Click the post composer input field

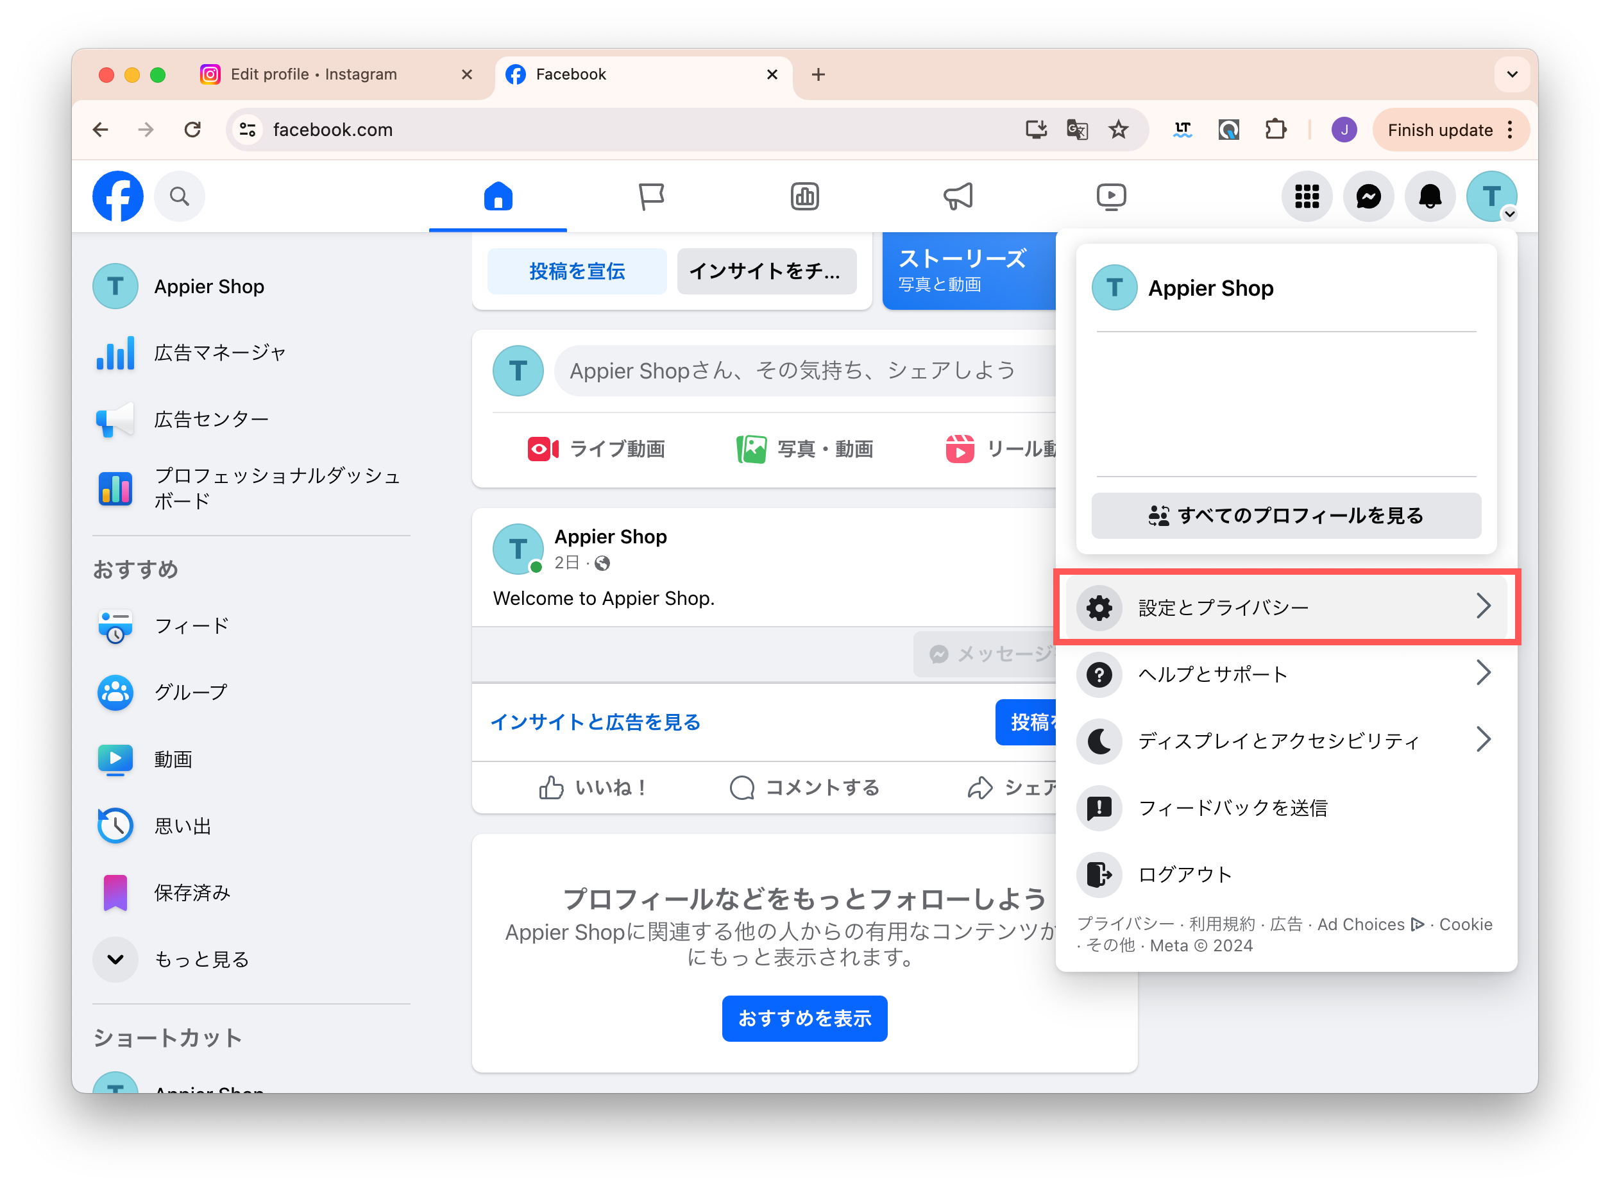coord(806,370)
